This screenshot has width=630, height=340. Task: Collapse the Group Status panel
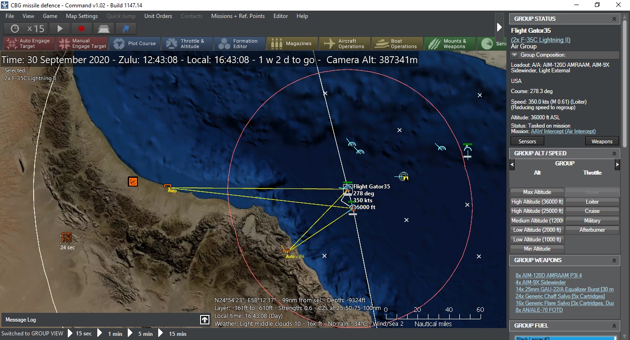(x=614, y=19)
